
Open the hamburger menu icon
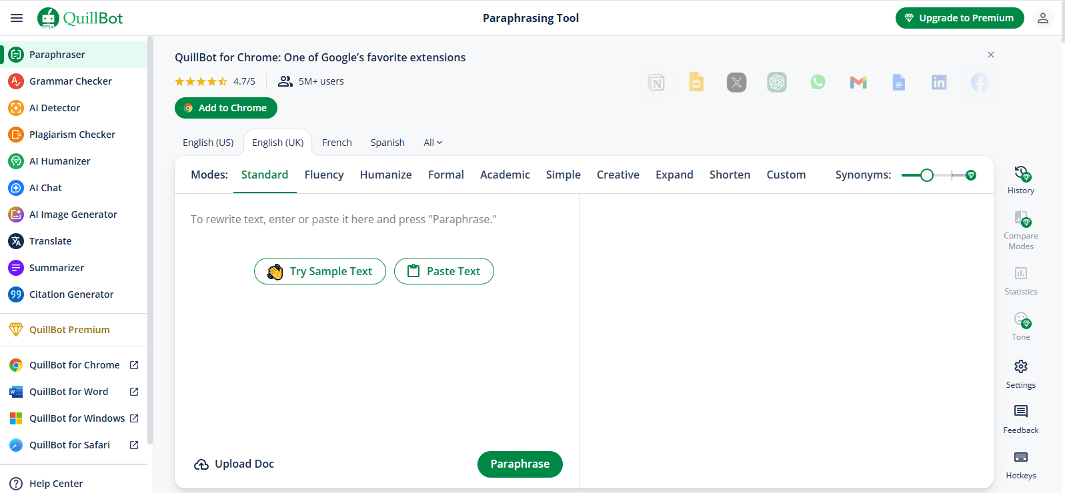(17, 18)
